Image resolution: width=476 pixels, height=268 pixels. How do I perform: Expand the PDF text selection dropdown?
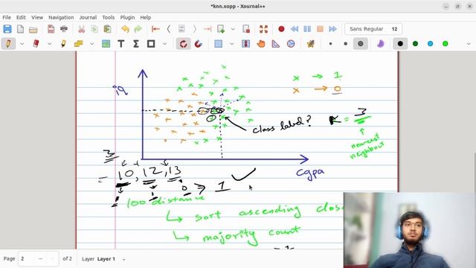pos(91,44)
